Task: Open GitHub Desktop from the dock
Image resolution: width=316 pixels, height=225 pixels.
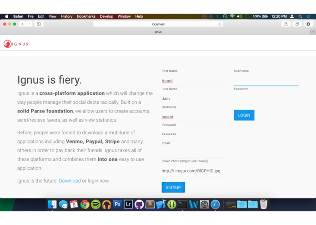Action: [x=139, y=205]
